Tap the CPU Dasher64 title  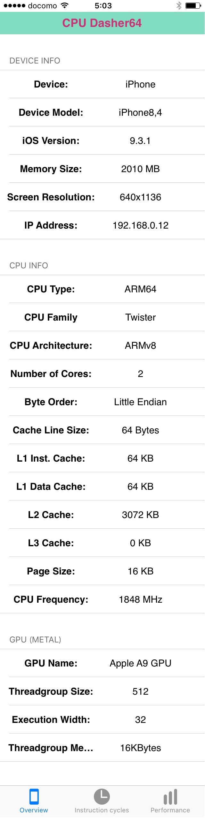102,23
